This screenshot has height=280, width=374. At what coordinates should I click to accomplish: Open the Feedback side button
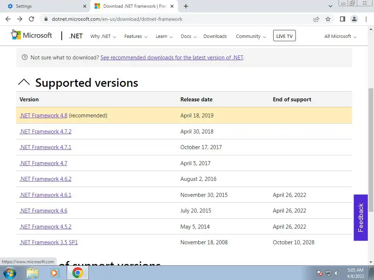360,218
